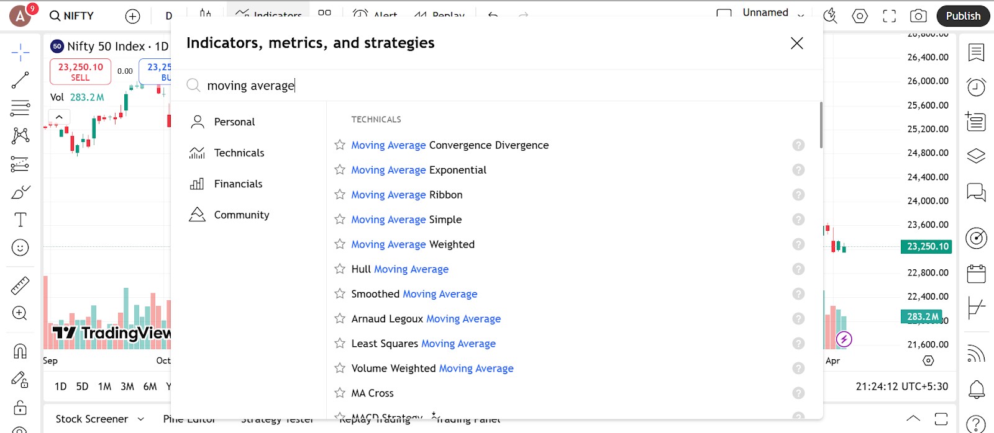Open the target screener icon
Image resolution: width=994 pixels, height=433 pixels.
tap(976, 238)
